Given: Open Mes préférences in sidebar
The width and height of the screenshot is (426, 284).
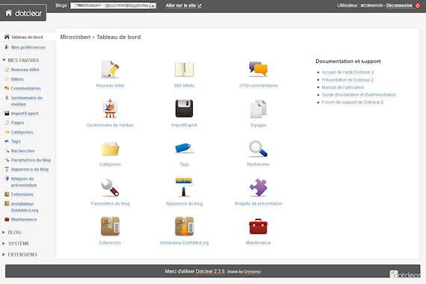Looking at the screenshot, I should pos(28,47).
